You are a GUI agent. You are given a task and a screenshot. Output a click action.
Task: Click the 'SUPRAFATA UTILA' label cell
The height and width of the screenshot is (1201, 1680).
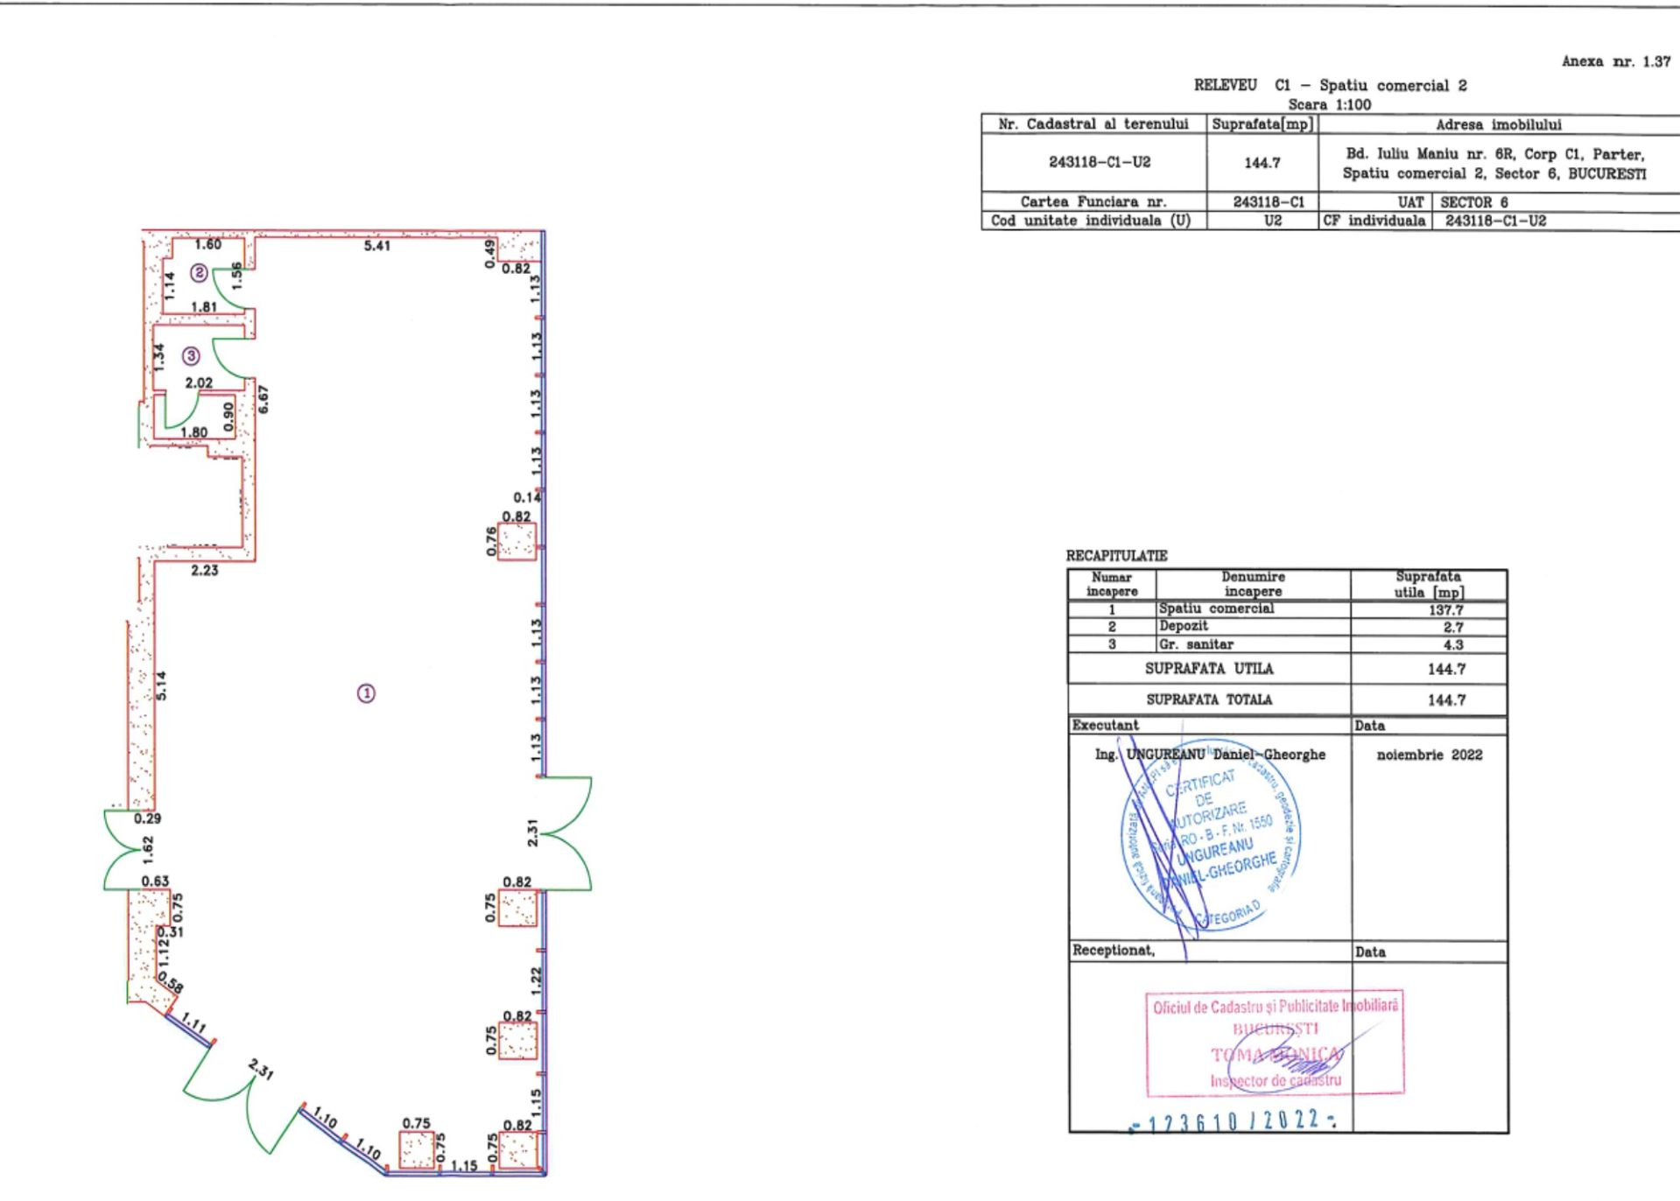coord(1209,670)
